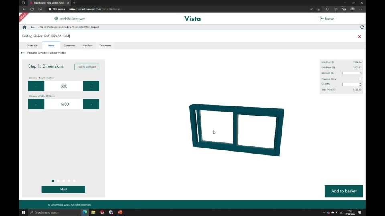Viewport: 385px width, 216px height.
Task: Open File Explorer from the taskbar
Action: tap(93, 212)
